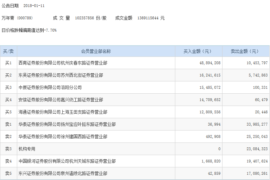This screenshot has height=180, width=270.
Task: Click the announcement date 2018-01-11
Action: coord(34,6)
